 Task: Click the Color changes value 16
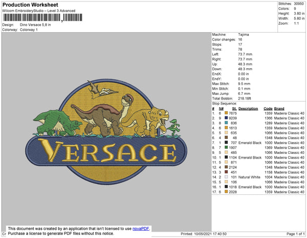(x=240, y=39)
